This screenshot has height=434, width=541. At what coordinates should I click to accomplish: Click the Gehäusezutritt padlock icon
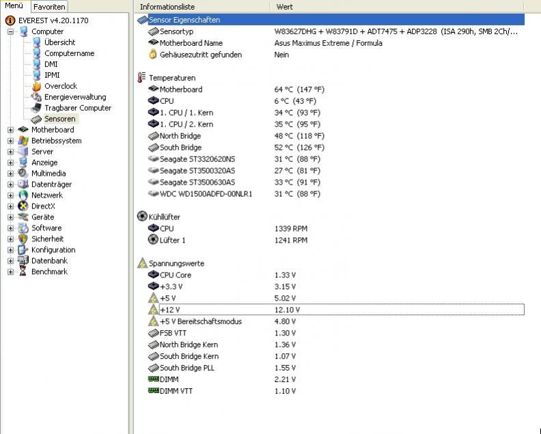[x=153, y=54]
